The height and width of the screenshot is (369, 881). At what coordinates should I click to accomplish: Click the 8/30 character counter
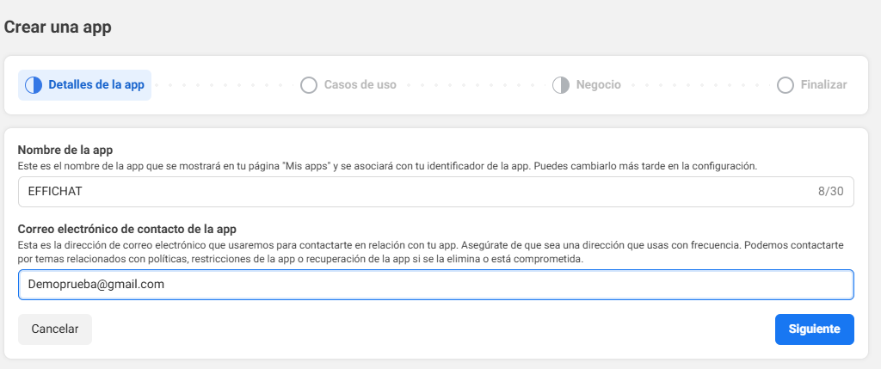click(830, 192)
